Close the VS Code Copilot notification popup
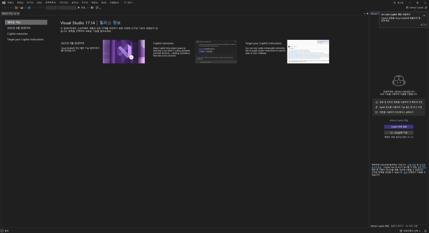 [424, 16]
